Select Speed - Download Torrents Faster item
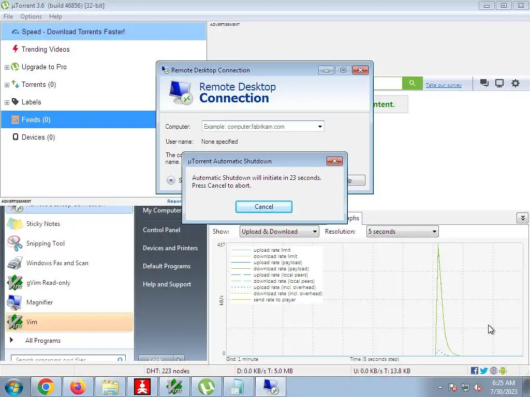Image resolution: width=530 pixels, height=397 pixels. (104, 32)
